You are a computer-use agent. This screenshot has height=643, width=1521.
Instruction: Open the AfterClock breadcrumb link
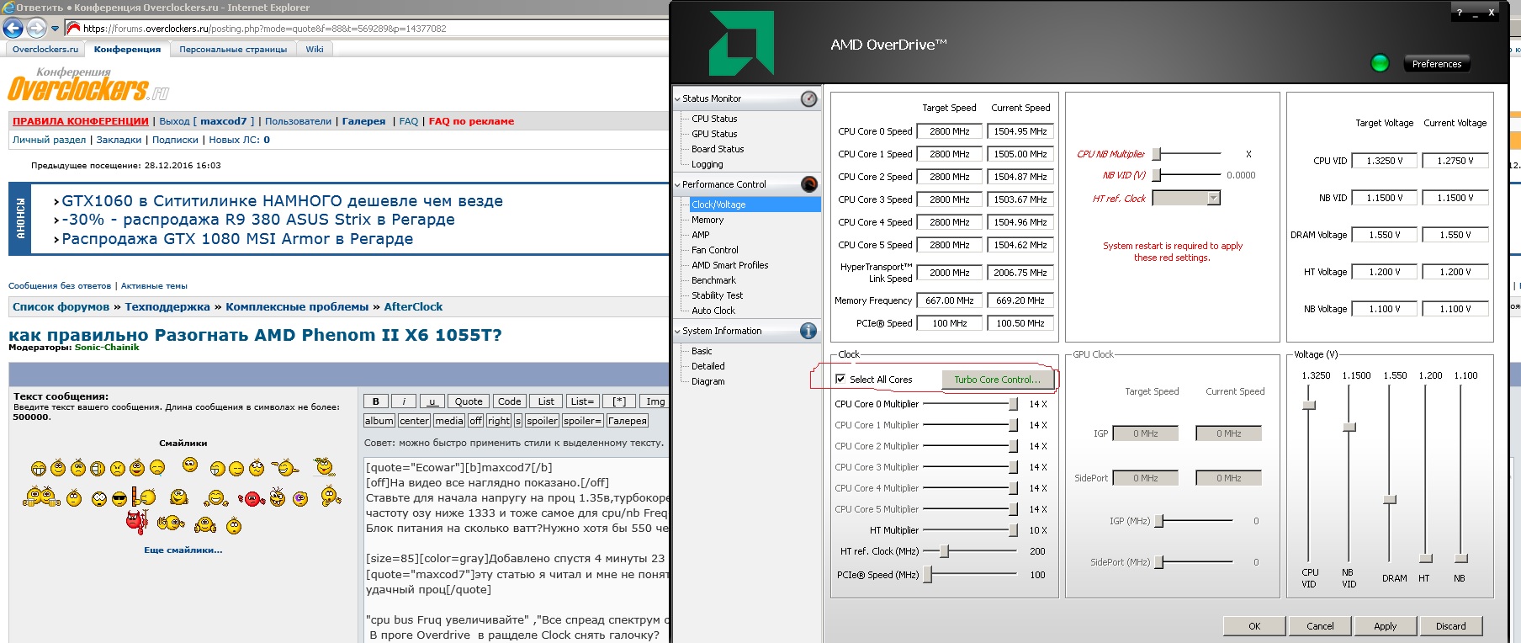pos(413,307)
